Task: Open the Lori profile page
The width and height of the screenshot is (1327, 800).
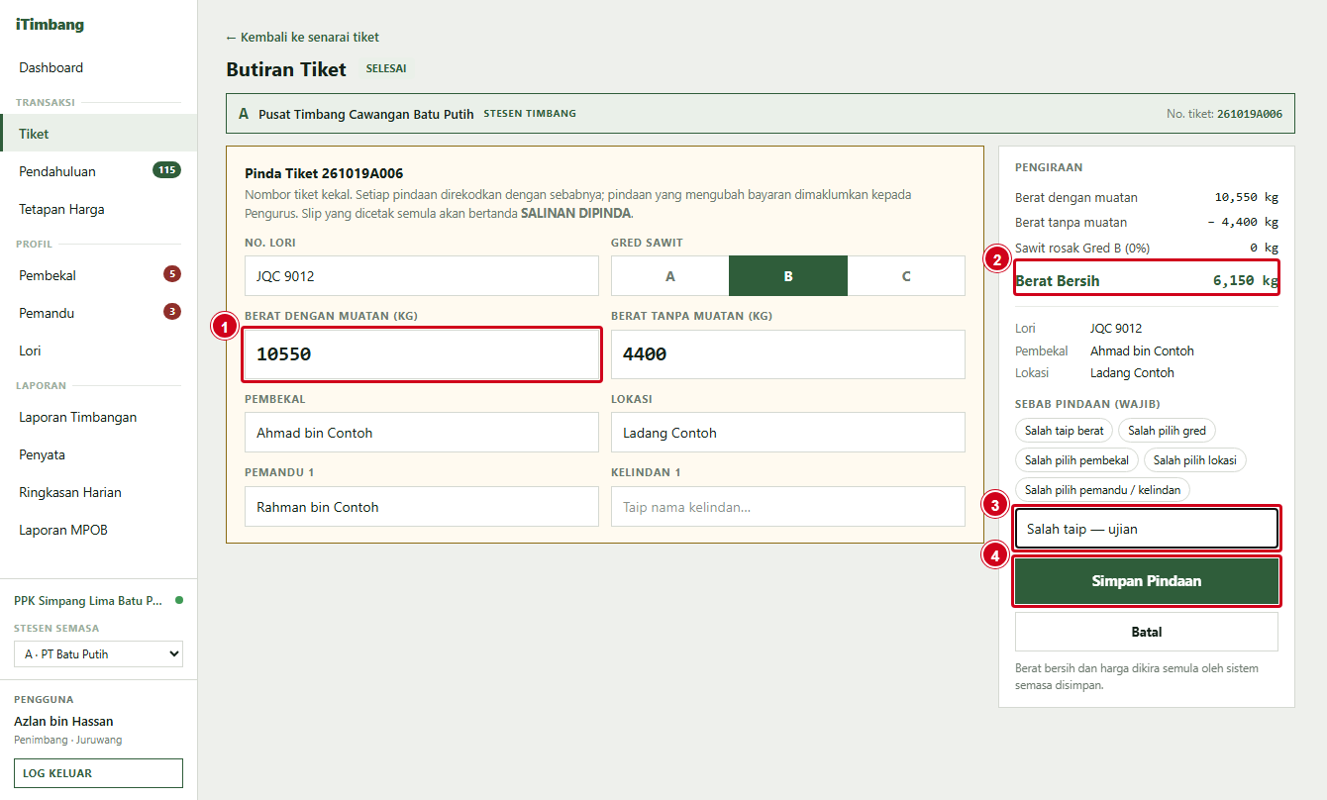Action: click(x=98, y=350)
